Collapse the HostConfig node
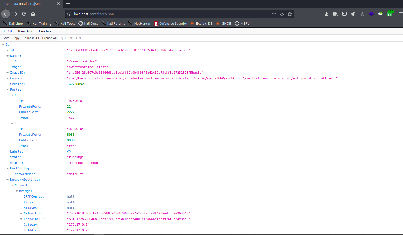The image size is (403, 235). (x=8, y=168)
